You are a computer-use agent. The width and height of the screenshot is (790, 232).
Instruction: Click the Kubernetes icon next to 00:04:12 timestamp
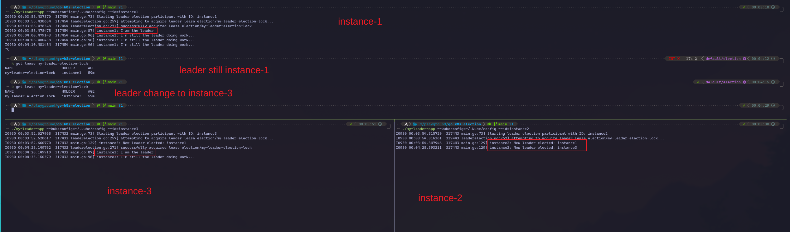pyautogui.click(x=744, y=59)
